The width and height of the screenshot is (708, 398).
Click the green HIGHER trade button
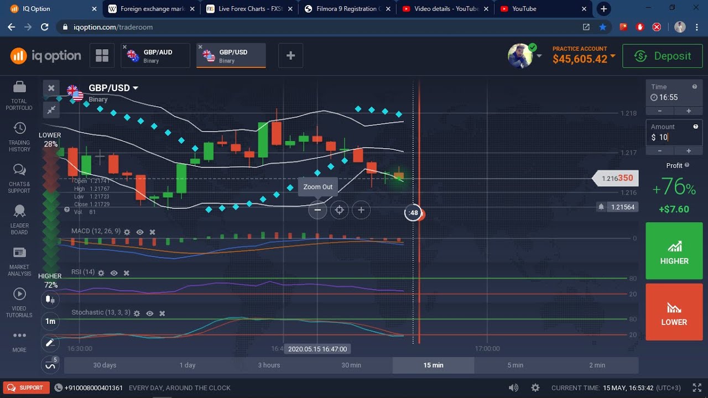[x=674, y=250]
